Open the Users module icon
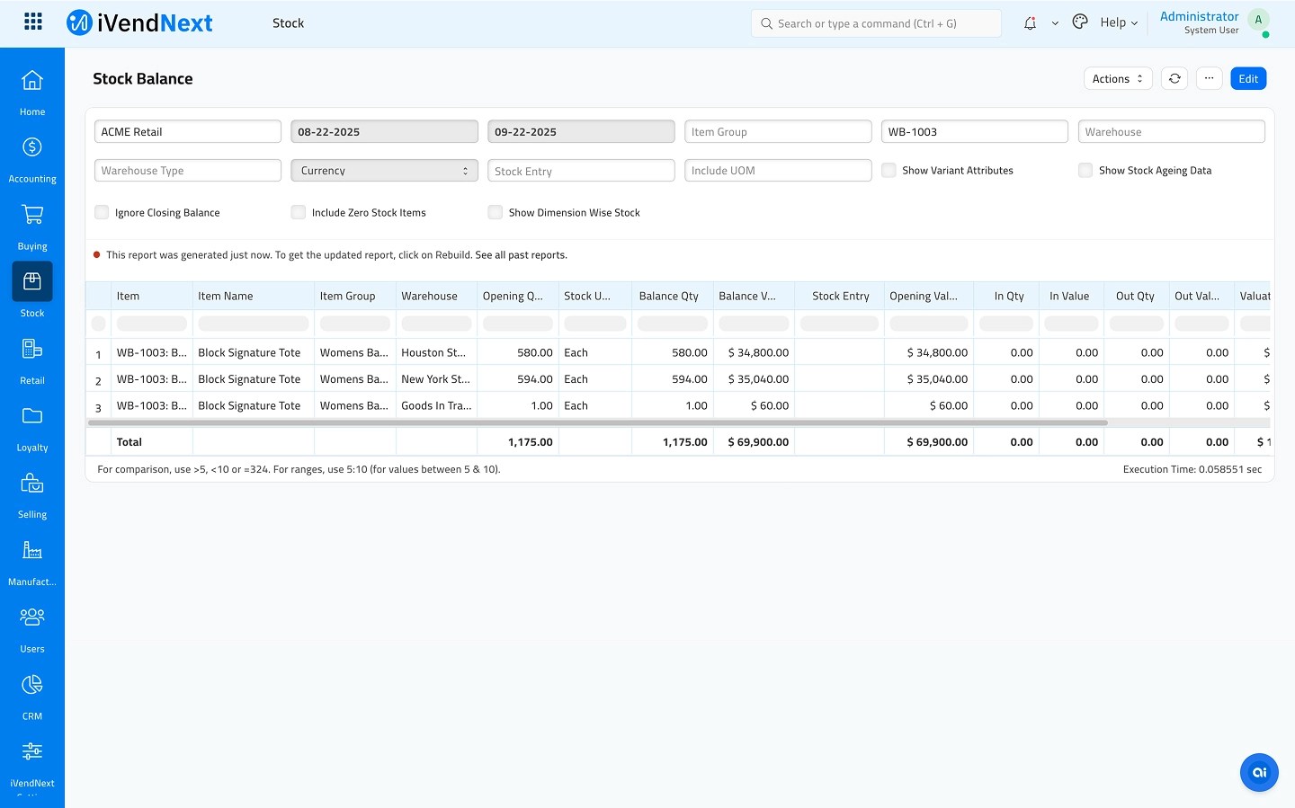1295x808 pixels. point(32,617)
